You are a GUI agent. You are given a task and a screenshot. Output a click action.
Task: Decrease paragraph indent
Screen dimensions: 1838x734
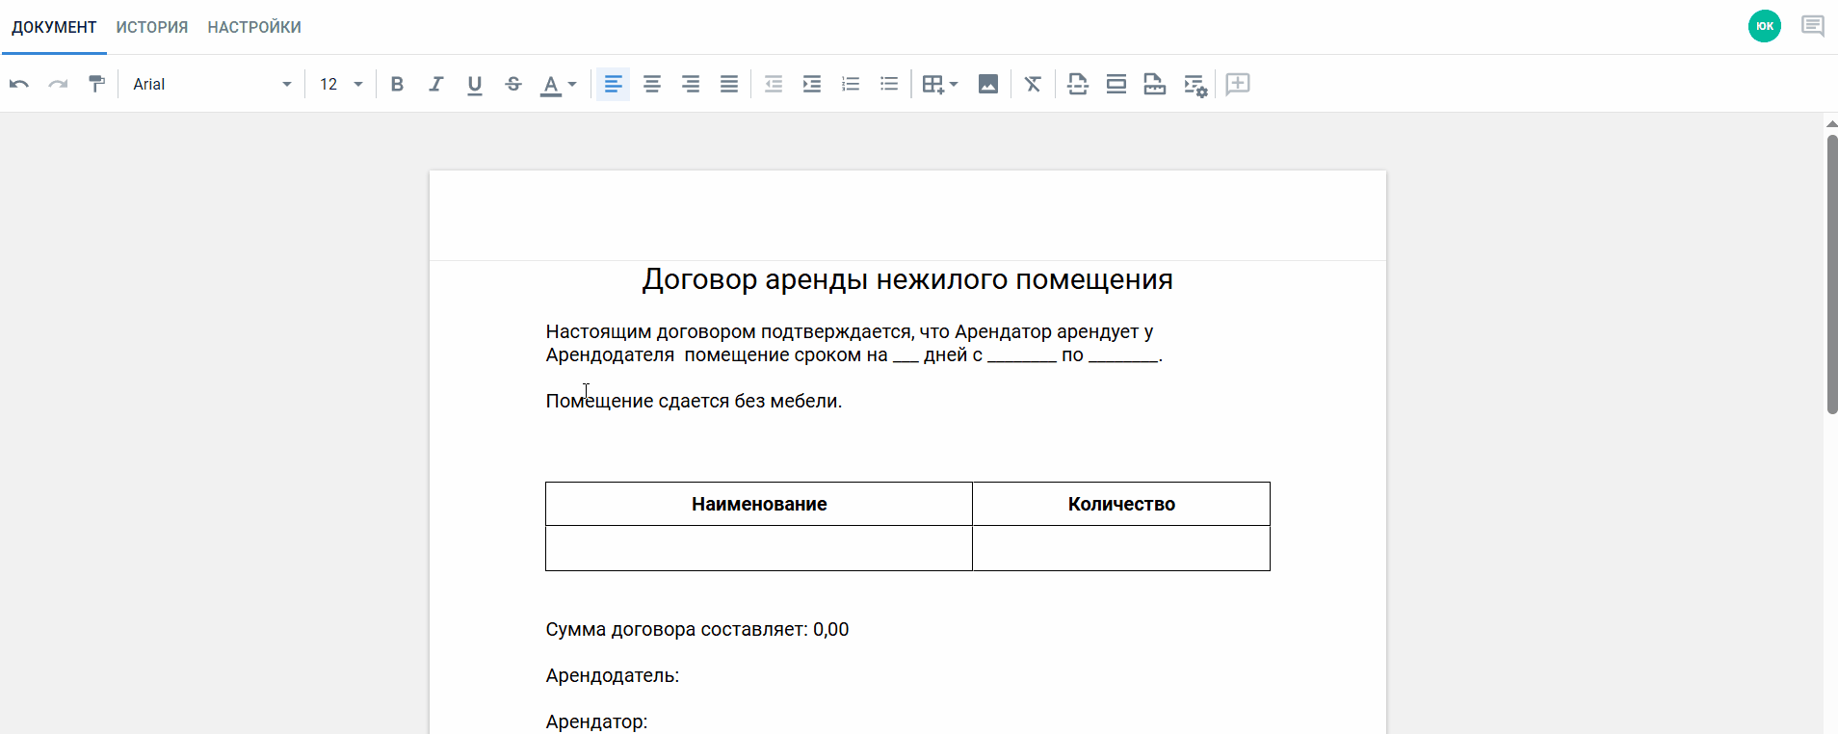(774, 84)
